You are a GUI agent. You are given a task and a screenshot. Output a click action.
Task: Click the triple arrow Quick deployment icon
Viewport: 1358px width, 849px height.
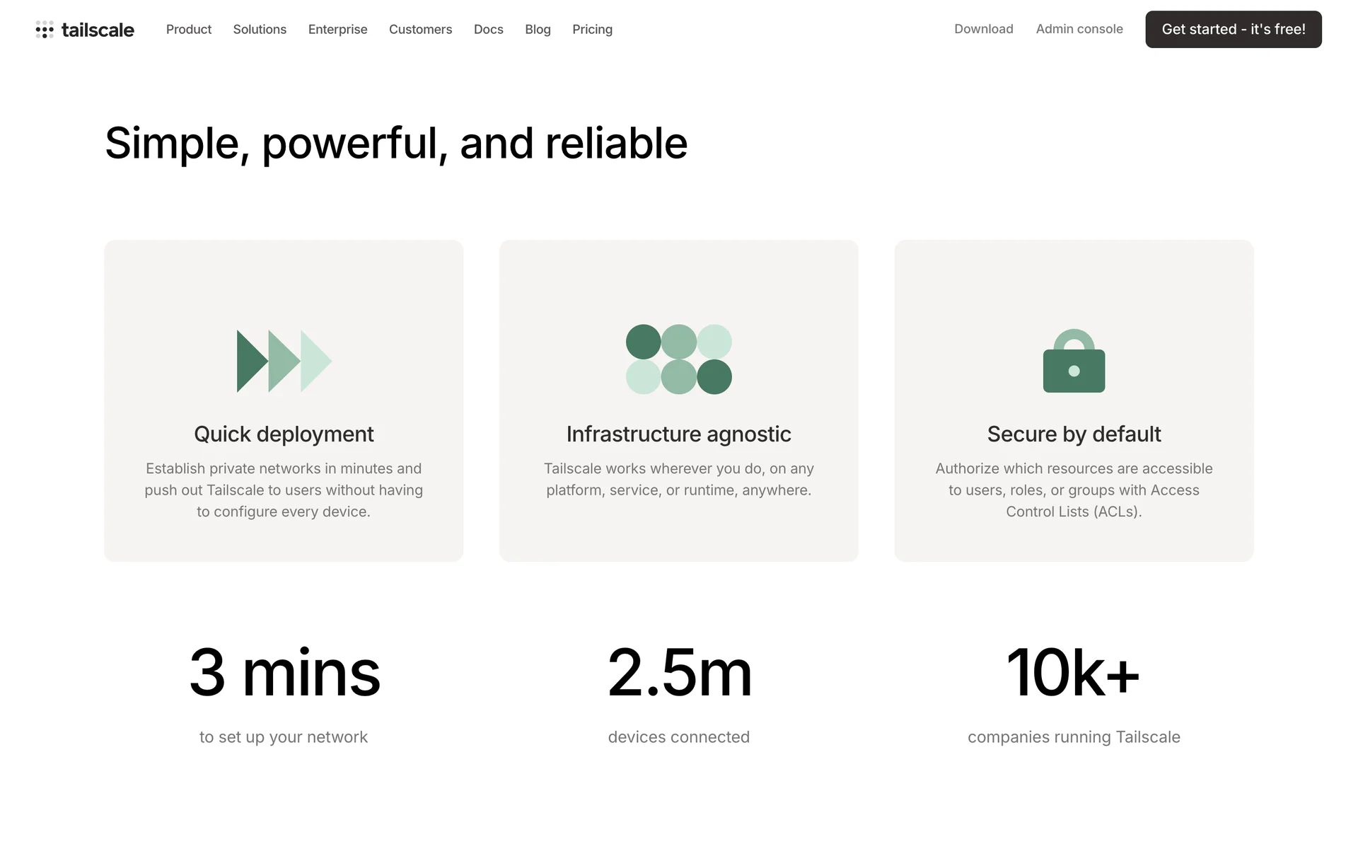coord(284,361)
